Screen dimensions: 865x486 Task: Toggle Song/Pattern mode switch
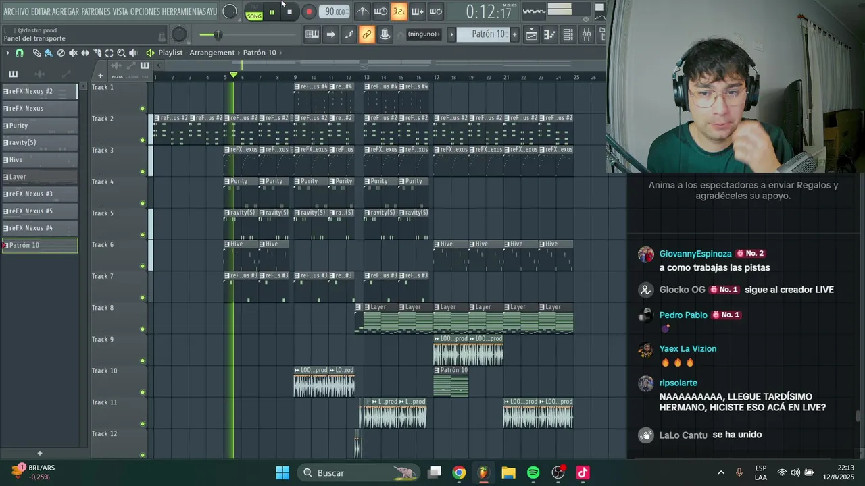254,11
